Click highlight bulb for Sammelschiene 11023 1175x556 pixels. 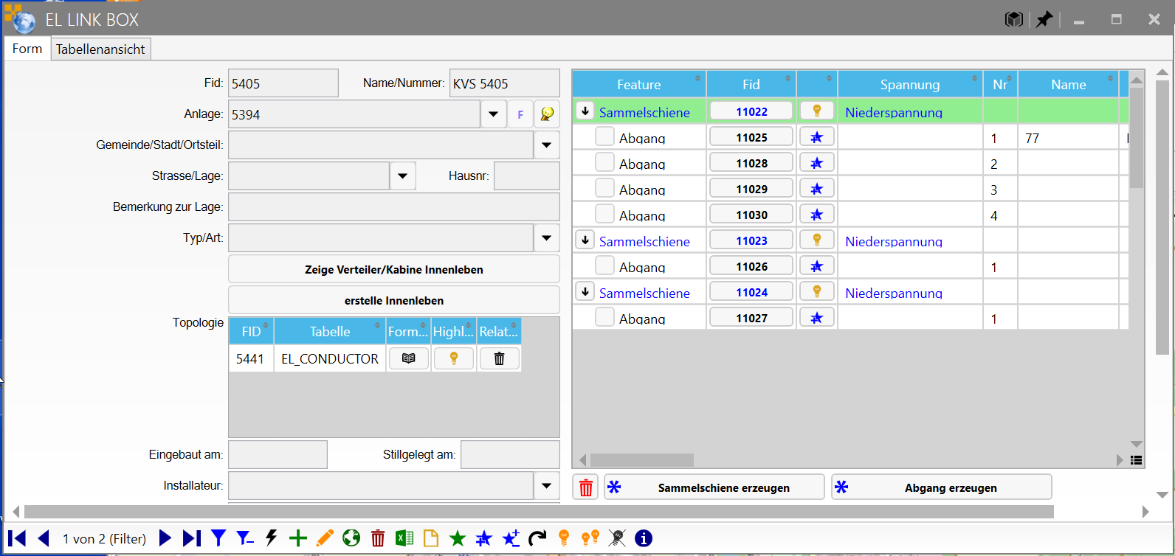817,240
